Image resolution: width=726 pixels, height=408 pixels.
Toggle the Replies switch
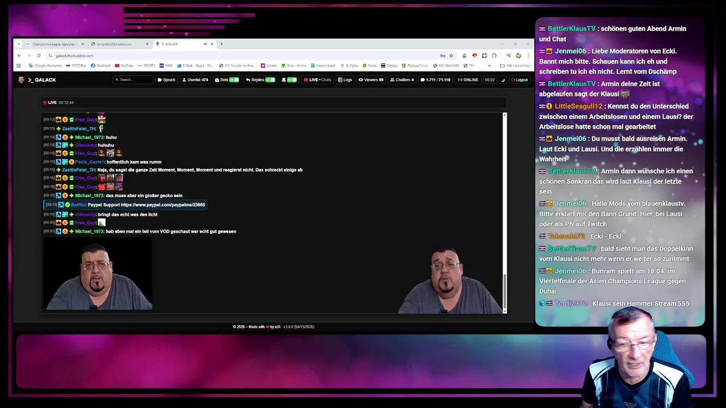point(270,80)
